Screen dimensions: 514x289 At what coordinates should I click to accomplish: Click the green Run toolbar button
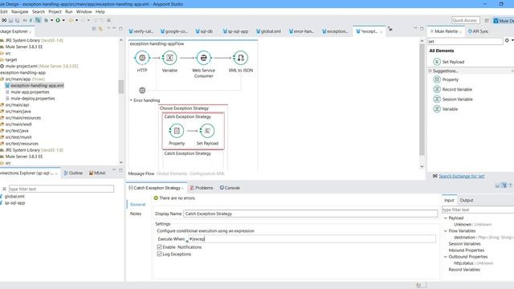click(x=58, y=20)
